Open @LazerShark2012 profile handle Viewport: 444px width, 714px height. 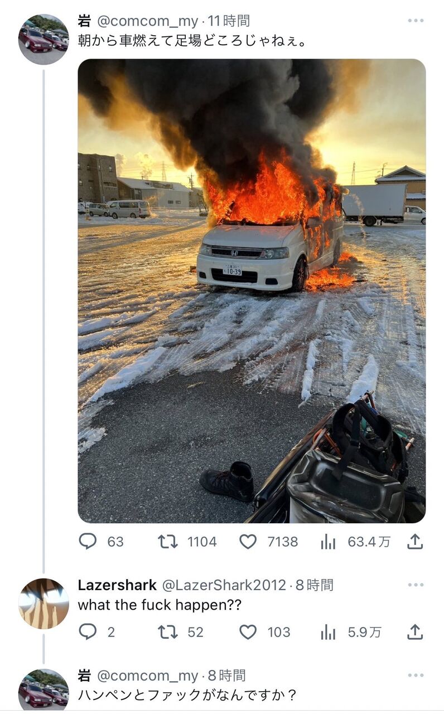pos(224,585)
